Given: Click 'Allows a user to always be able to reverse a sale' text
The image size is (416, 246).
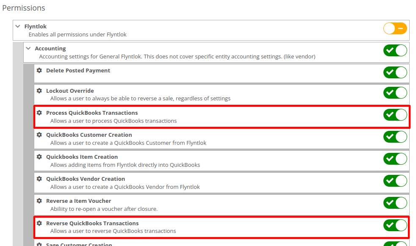Looking at the screenshot, I should (x=141, y=99).
